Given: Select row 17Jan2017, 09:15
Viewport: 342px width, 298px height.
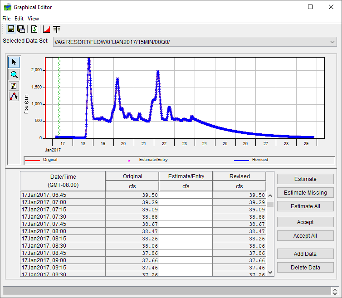Looking at the screenshot, I should (x=143, y=268).
